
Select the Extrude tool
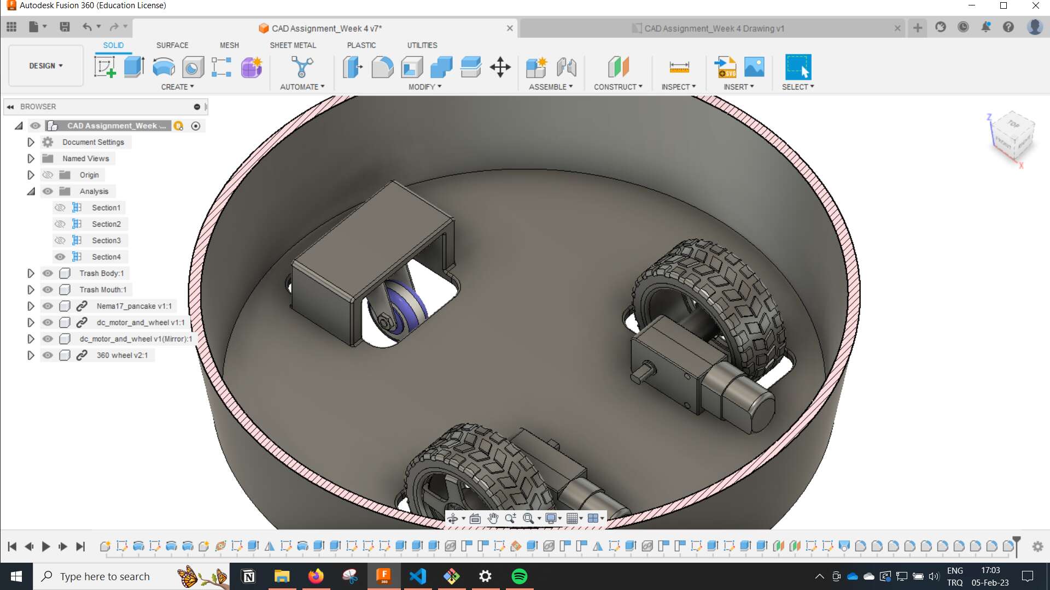click(134, 67)
